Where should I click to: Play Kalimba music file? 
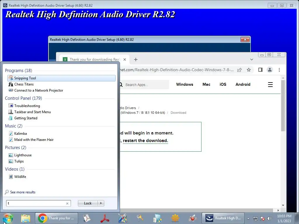(x=20, y=134)
